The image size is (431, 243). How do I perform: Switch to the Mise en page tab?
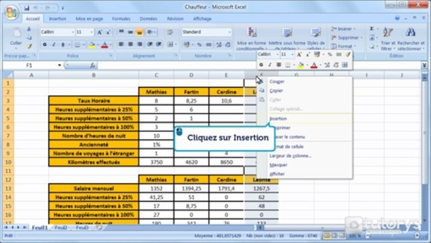tap(89, 19)
